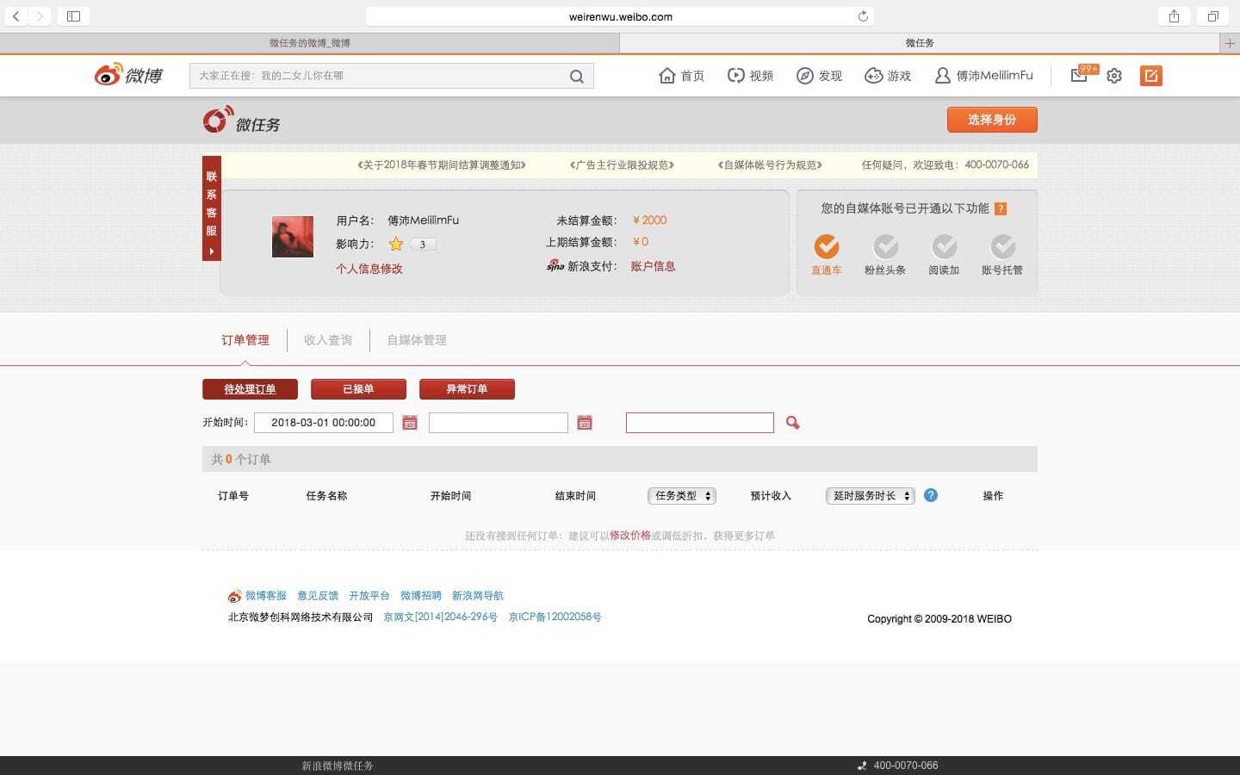
Task: Open 意见反馈 footer link
Action: click(318, 596)
